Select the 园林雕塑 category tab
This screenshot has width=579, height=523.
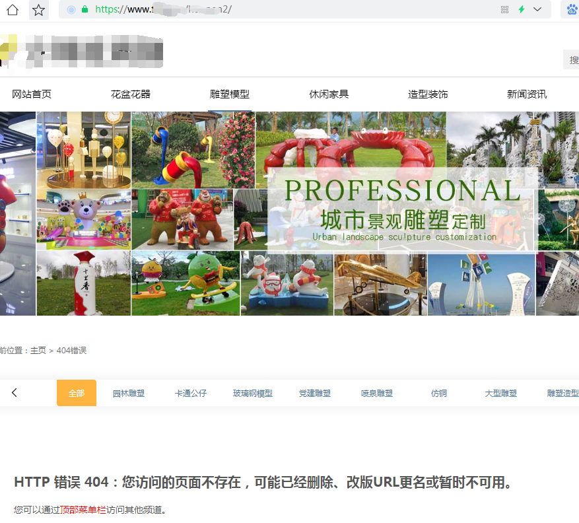[x=129, y=394]
